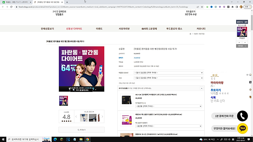Click the 전체상품보기 navigation link

tap(47, 28)
